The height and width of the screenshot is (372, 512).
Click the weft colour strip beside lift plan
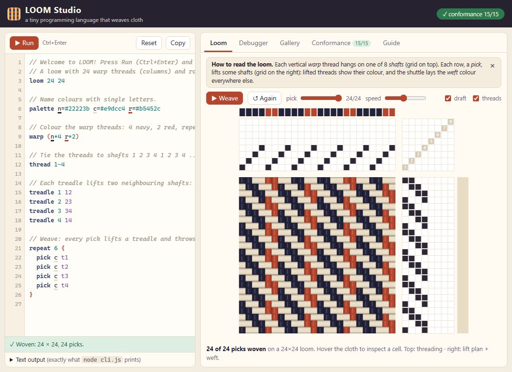tap(463, 255)
